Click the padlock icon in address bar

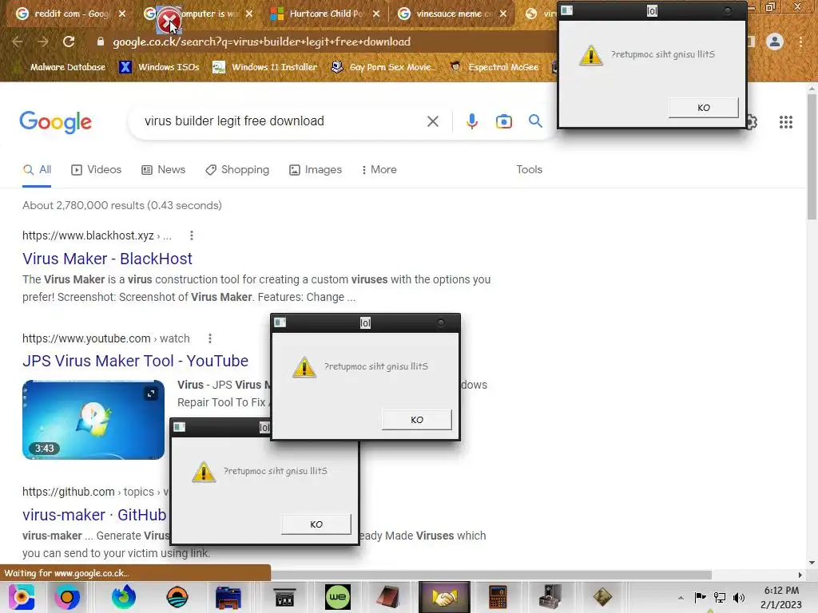[x=100, y=42]
